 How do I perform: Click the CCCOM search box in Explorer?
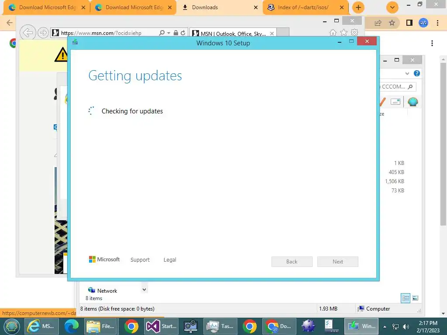pos(397,87)
